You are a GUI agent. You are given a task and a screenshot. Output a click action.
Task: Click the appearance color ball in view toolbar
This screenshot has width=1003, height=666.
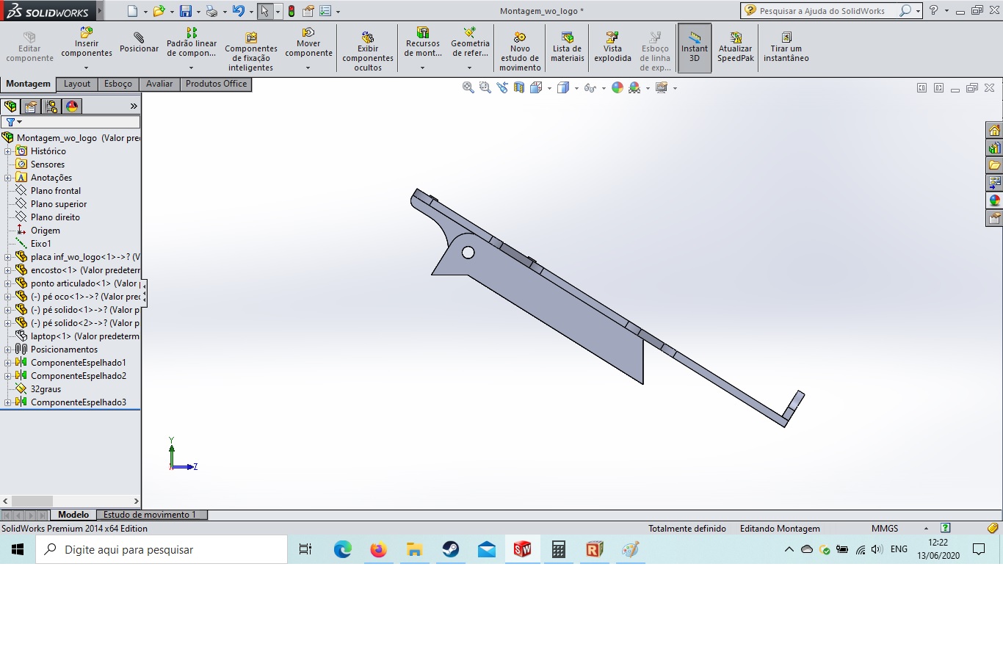click(x=617, y=87)
